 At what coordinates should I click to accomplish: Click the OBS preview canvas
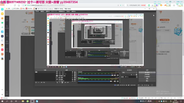(x=95, y=41)
